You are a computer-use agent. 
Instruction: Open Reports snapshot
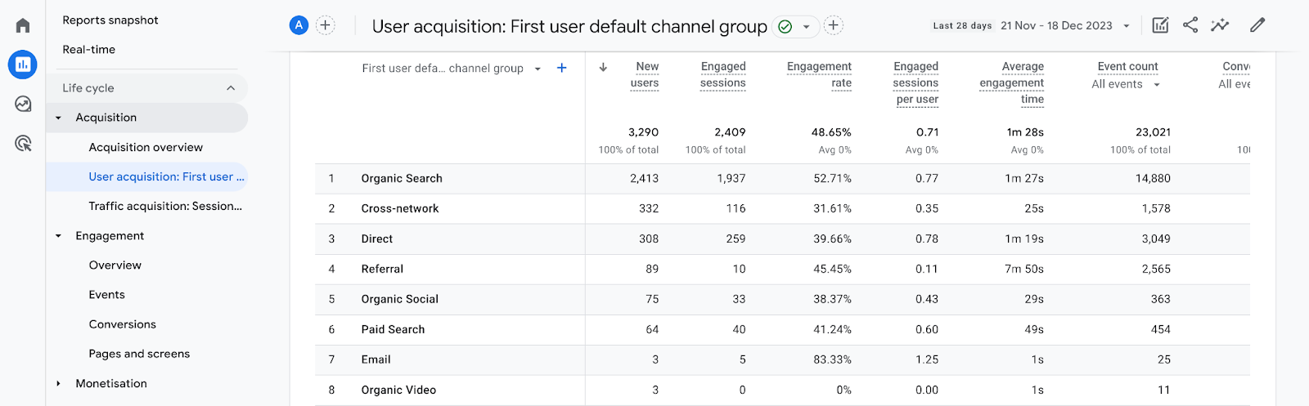pos(110,20)
